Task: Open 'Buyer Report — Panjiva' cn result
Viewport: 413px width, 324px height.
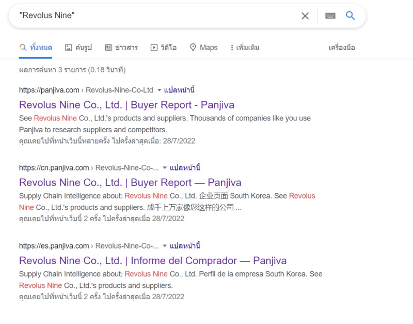Action: [130, 182]
